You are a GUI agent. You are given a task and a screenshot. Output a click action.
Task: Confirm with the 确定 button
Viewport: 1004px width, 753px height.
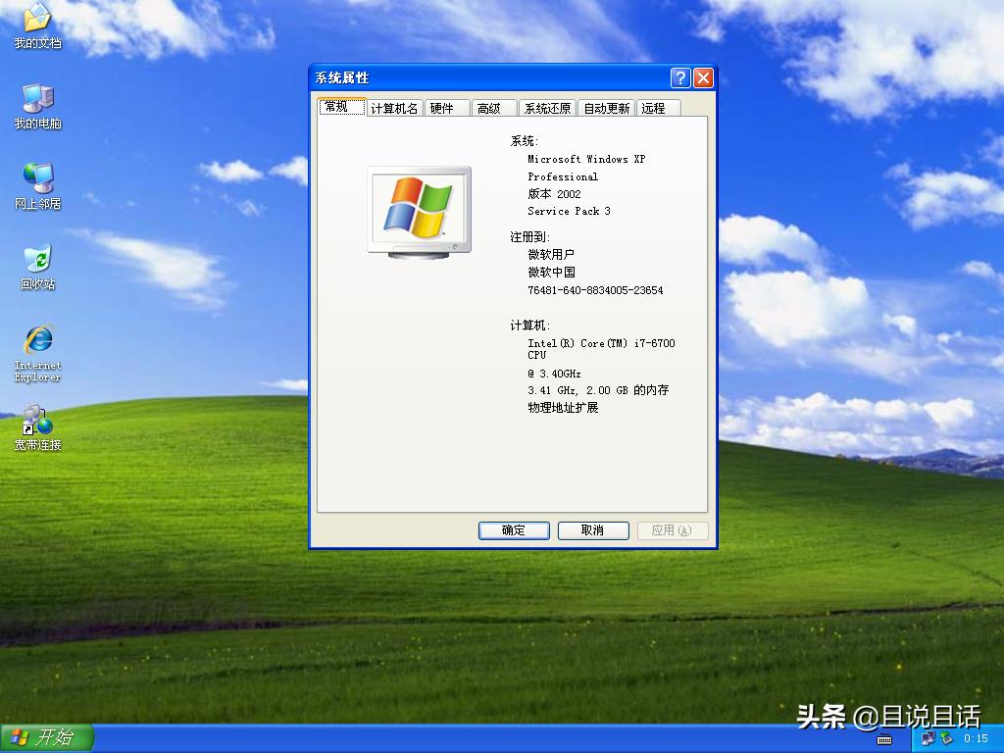pos(513,529)
